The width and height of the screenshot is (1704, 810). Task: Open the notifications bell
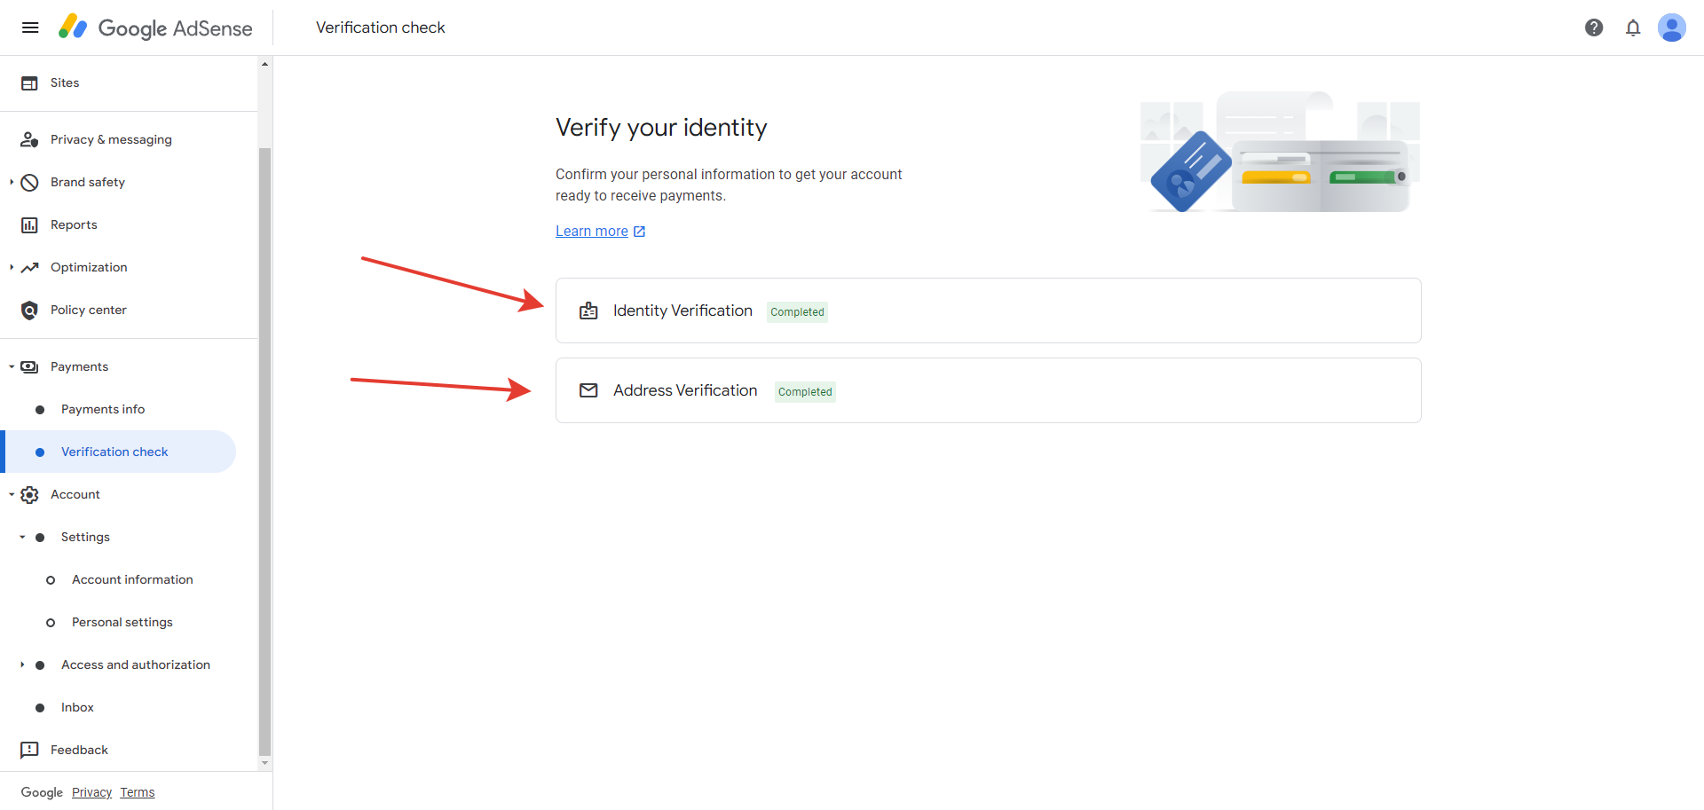click(1633, 28)
